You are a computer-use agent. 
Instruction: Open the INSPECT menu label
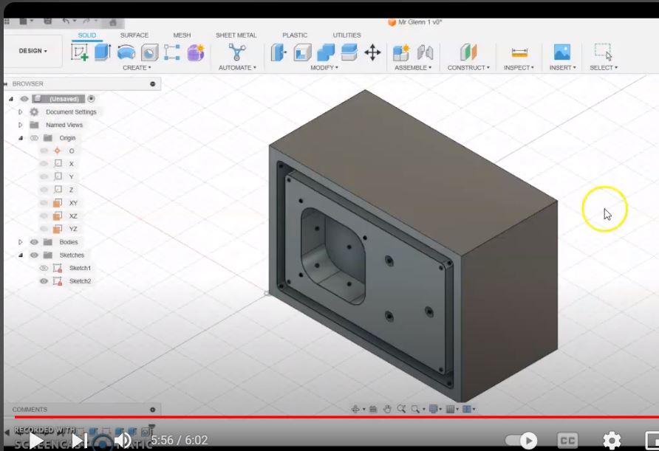click(x=519, y=68)
